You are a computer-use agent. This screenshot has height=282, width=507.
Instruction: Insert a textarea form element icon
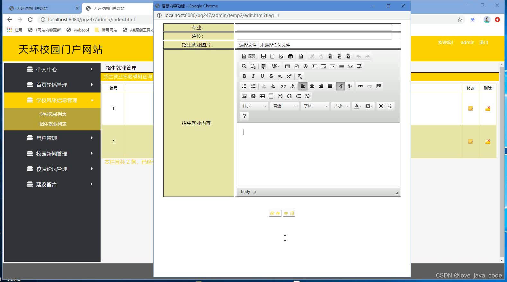324,66
